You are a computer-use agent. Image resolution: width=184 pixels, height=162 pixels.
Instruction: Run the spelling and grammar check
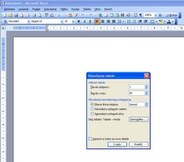point(47,15)
